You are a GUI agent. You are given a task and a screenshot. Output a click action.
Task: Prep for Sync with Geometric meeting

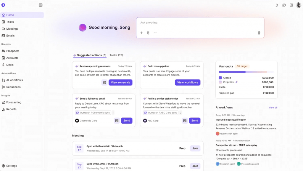click(182, 148)
